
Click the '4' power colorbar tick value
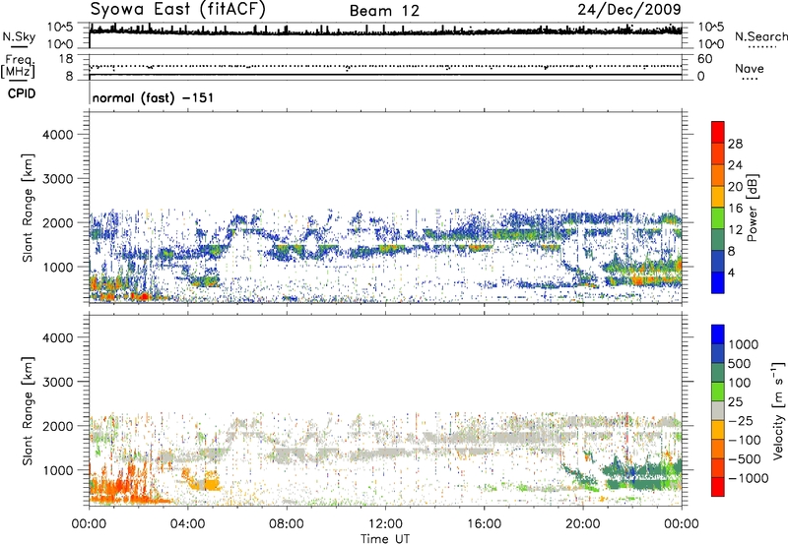pos(731,272)
